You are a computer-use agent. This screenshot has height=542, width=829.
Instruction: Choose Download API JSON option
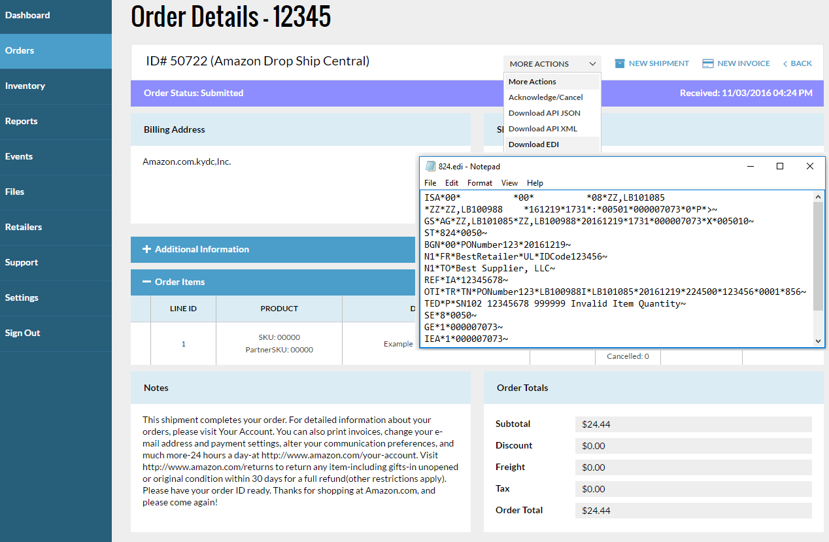[552, 113]
